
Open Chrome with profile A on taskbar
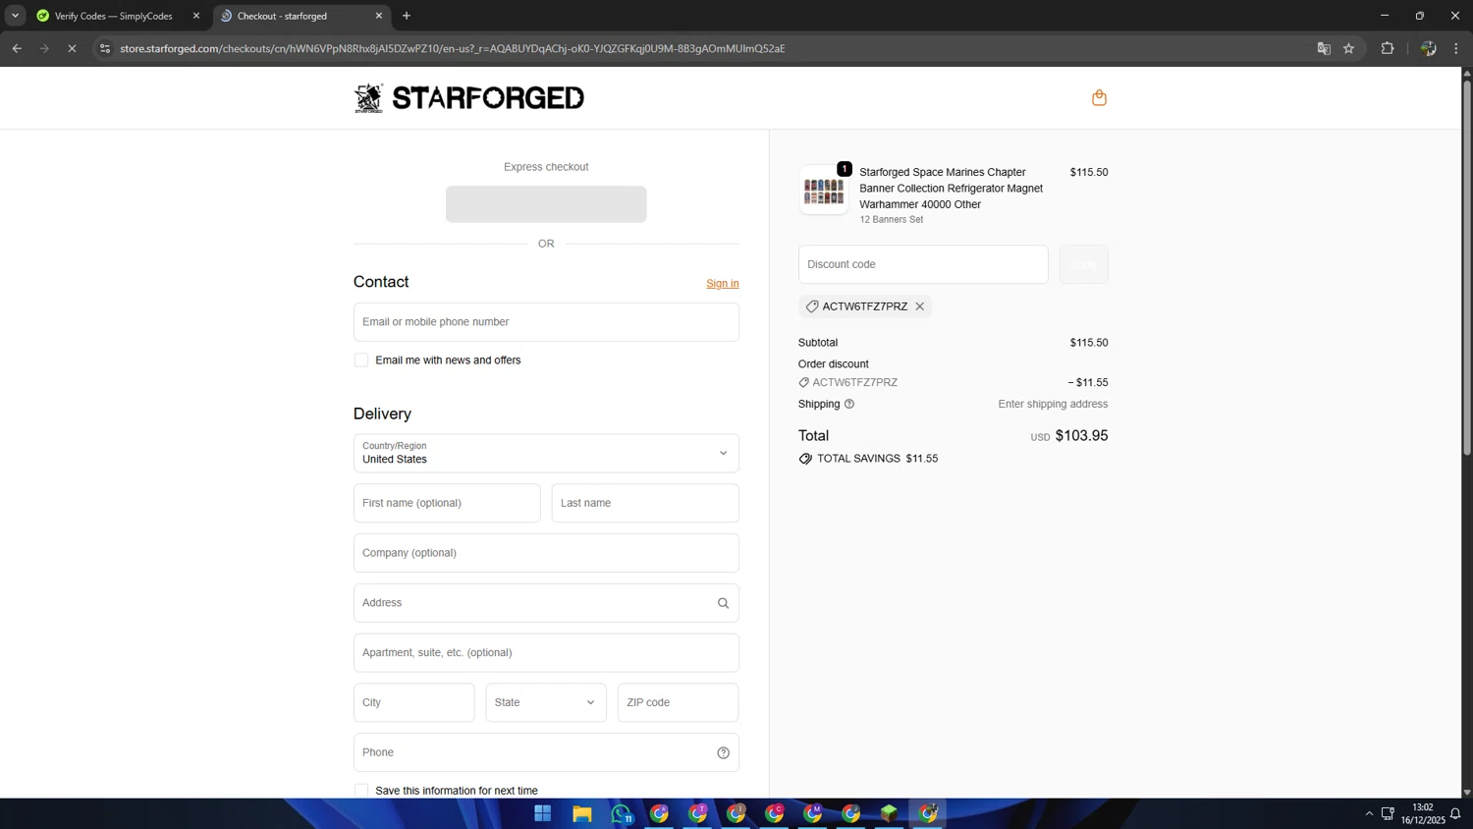click(x=659, y=813)
